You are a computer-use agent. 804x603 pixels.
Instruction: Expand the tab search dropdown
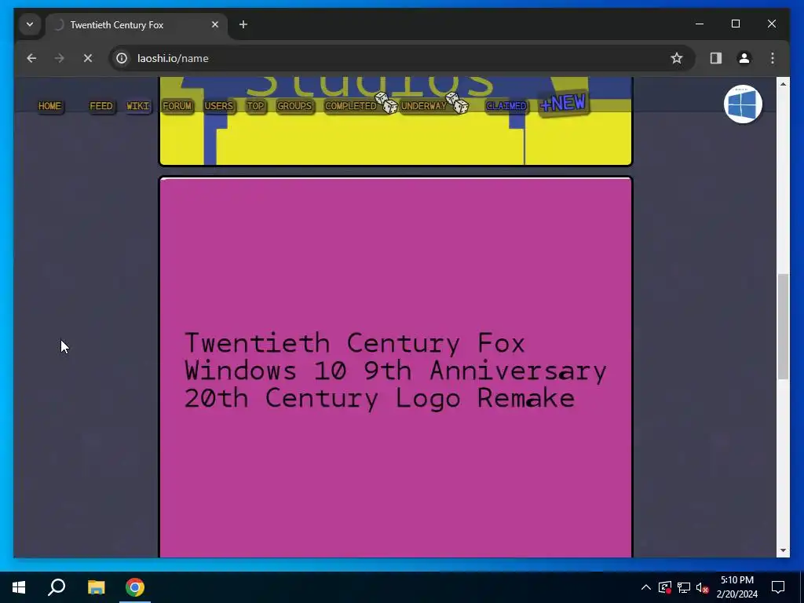pyautogui.click(x=30, y=24)
